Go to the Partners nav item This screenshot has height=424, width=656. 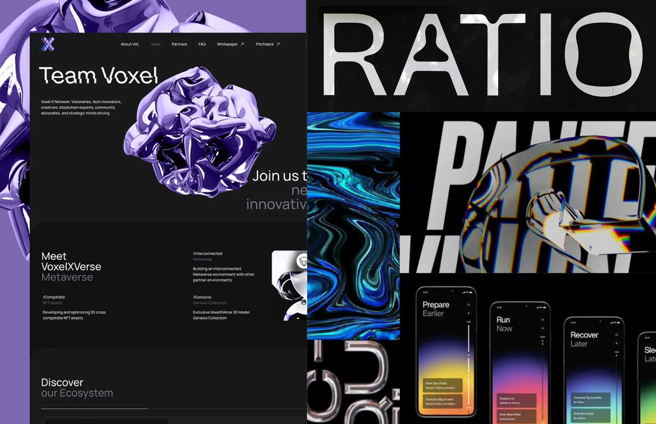click(x=179, y=44)
